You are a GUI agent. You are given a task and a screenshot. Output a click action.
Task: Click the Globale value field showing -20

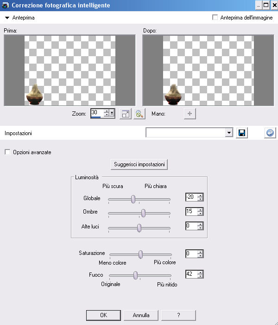[191, 197]
